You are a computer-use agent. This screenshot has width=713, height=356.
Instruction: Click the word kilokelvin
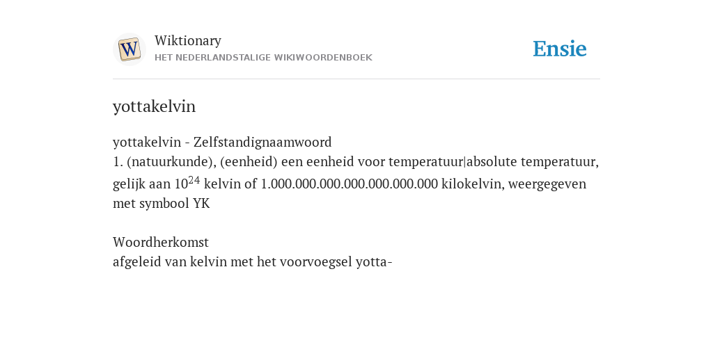[x=473, y=184]
